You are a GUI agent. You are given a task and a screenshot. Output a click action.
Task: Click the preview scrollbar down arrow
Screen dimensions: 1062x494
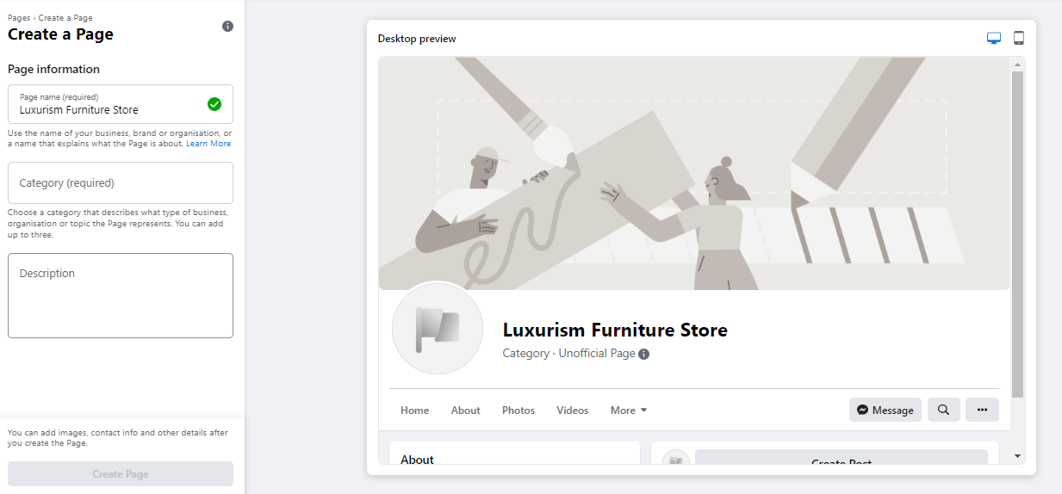(1017, 455)
